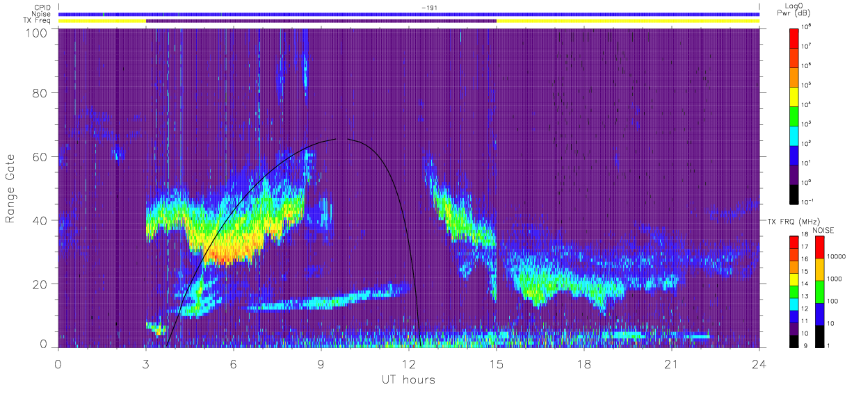This screenshot has width=854, height=394.
Task: Pick the black bottom band of TX FRQ colorbar
Action: pyautogui.click(x=794, y=340)
